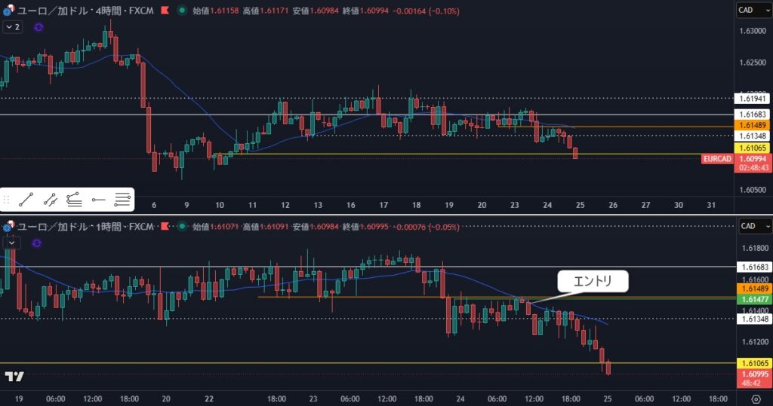
Task: Grab the drawing toolbar drag handle
Action: click(x=7, y=200)
